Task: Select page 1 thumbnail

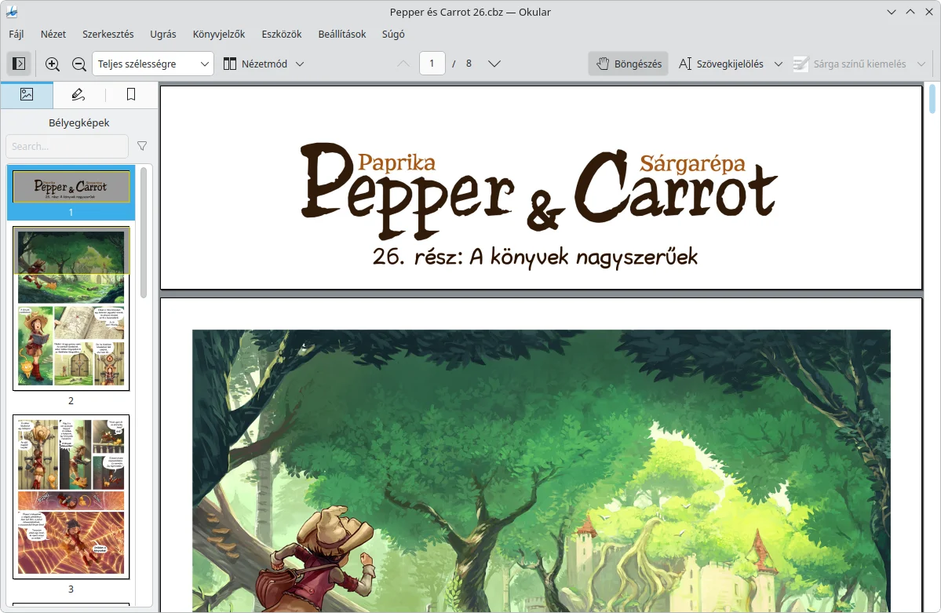Action: pos(71,193)
